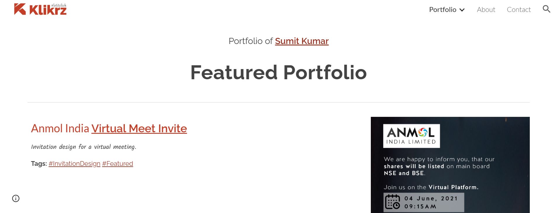The height and width of the screenshot is (213, 552).
Task: Open the Virtual Meet Invite link
Action: (139, 128)
